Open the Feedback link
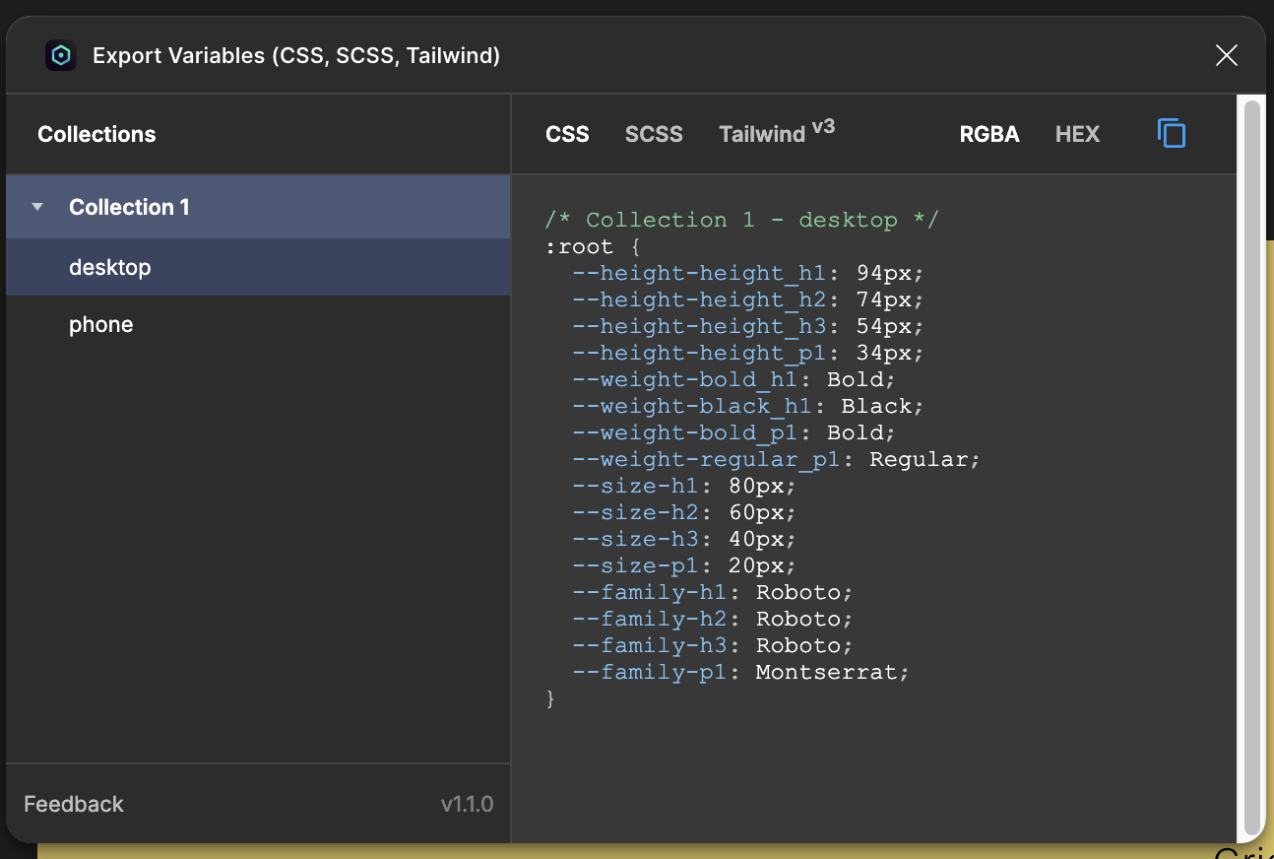This screenshot has height=859, width=1274. point(74,804)
